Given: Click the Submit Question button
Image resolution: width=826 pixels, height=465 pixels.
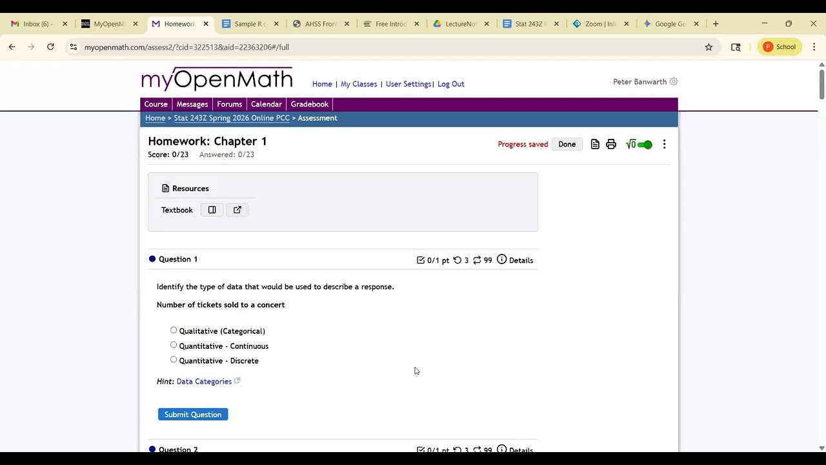Looking at the screenshot, I should (x=193, y=415).
